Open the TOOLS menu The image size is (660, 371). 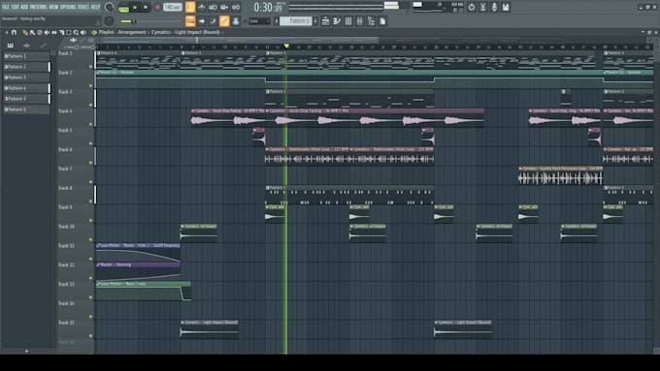click(x=83, y=7)
